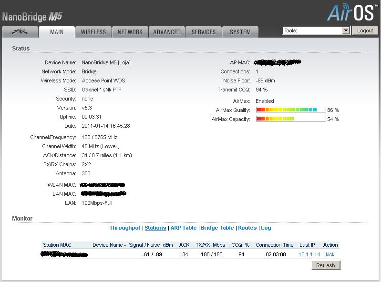Sort by CCQ, % column header
381x282 pixels.
click(240, 245)
